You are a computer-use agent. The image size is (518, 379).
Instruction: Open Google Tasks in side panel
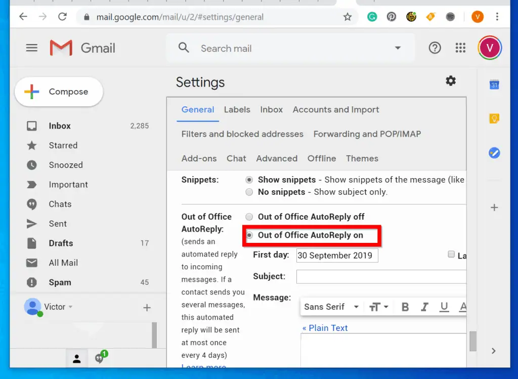494,152
